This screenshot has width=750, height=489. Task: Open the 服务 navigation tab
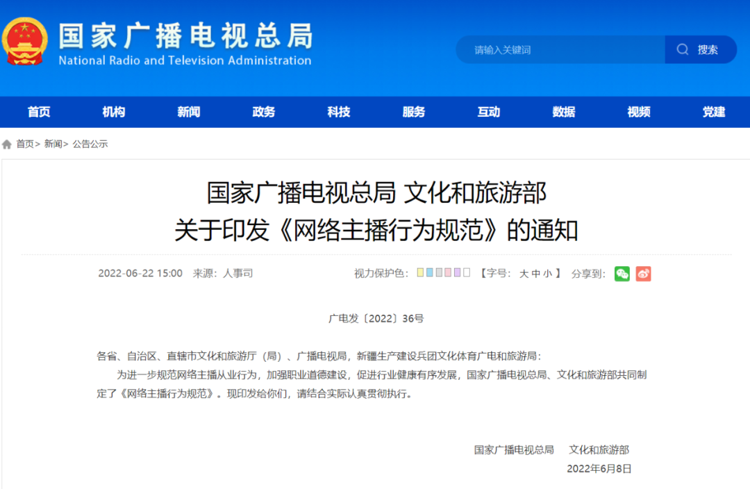[414, 112]
